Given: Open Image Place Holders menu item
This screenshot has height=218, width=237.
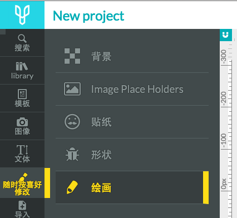Looking at the screenshot, I should pos(132,89).
